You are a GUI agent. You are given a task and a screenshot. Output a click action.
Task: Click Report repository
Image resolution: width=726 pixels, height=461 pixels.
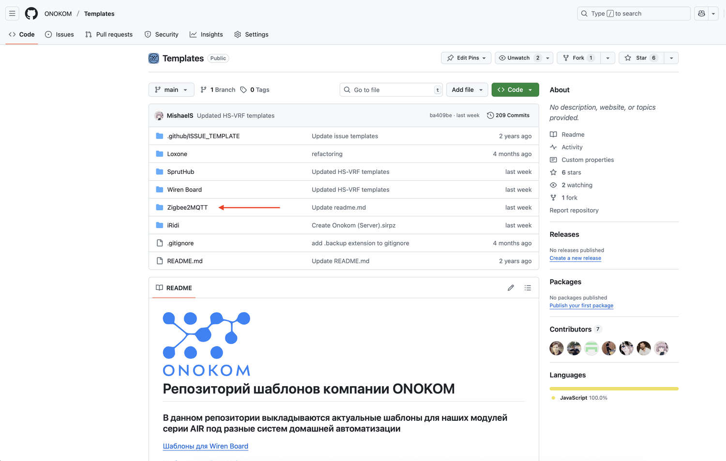pyautogui.click(x=574, y=211)
